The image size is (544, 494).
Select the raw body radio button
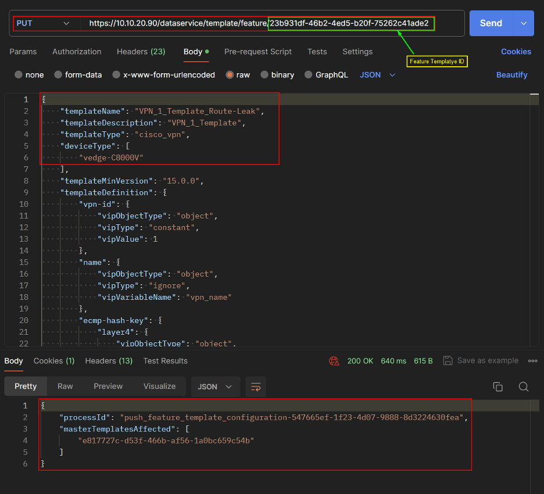pos(230,75)
